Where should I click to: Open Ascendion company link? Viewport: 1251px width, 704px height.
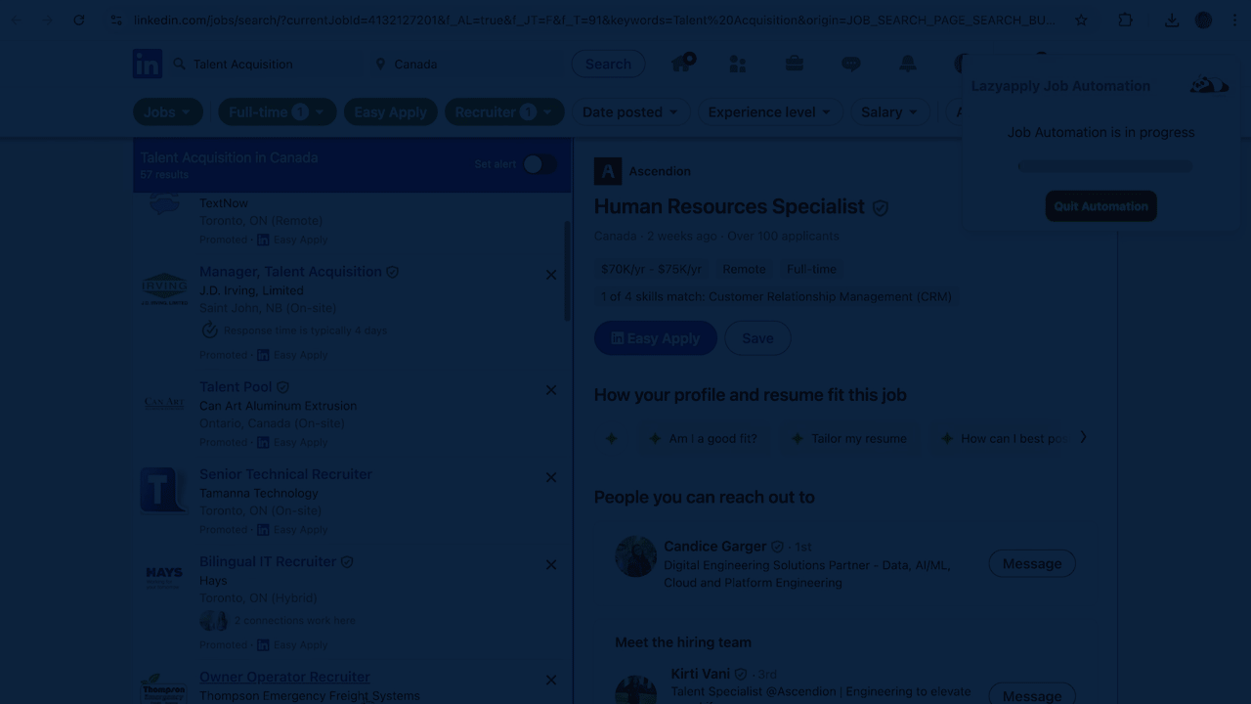(660, 171)
